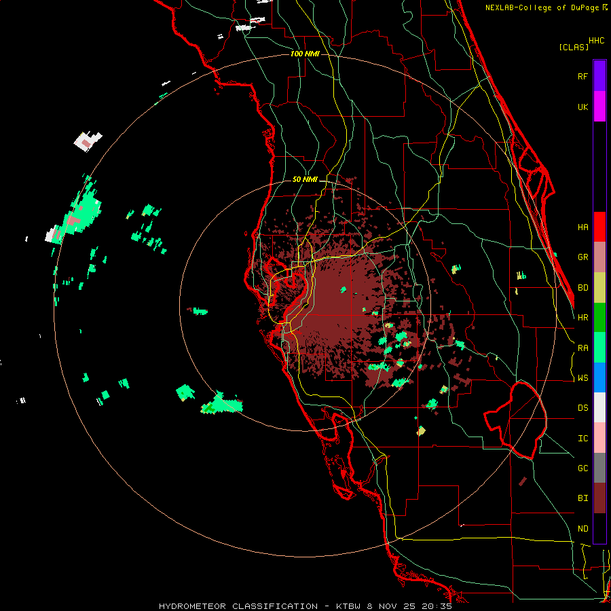Select the "HR" legend label
Screen dimensions: 611x611
(x=582, y=318)
